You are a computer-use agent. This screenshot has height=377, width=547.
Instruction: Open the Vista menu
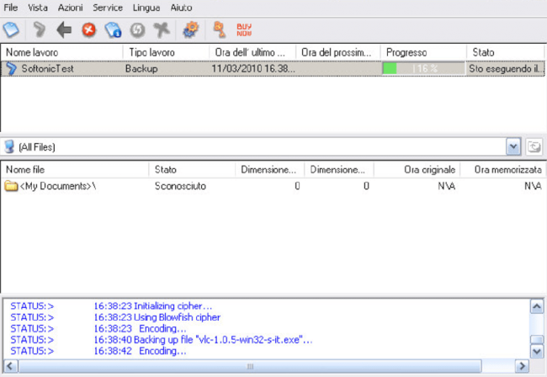pos(38,8)
